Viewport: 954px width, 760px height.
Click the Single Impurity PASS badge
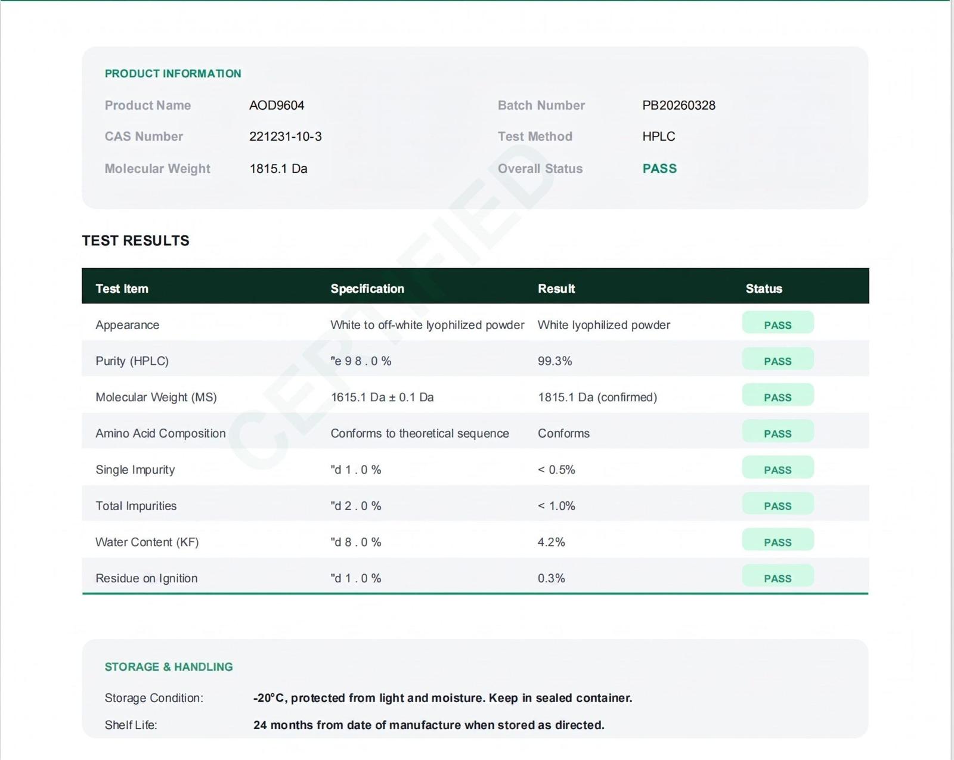(778, 468)
